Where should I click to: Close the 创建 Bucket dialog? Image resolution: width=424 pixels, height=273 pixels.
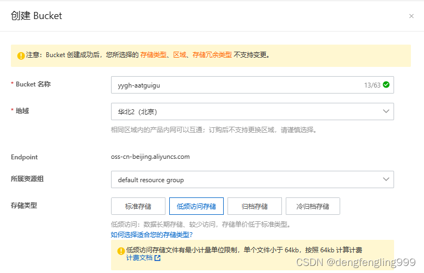coord(411,16)
